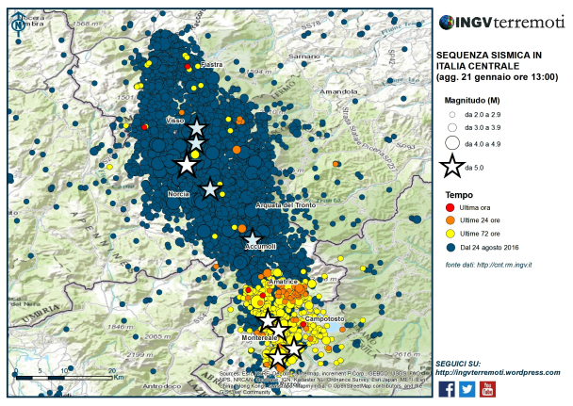Open the ingvterremoti.wordpress.com link
The width and height of the screenshot is (573, 406).
[x=498, y=373]
